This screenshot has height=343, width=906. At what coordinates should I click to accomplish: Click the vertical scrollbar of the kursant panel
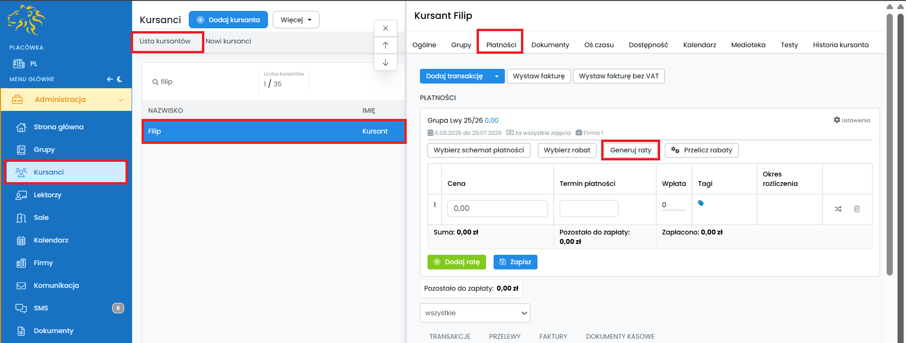click(x=889, y=142)
